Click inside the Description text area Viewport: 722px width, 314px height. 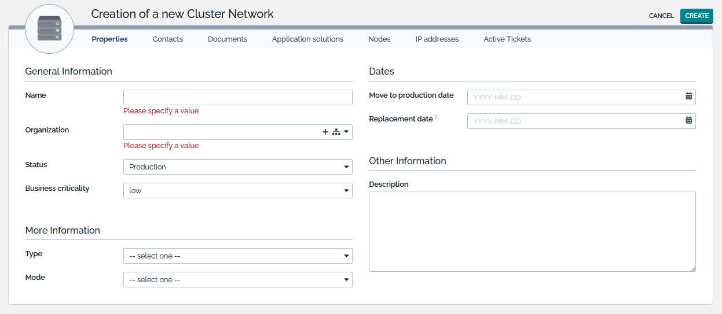532,231
